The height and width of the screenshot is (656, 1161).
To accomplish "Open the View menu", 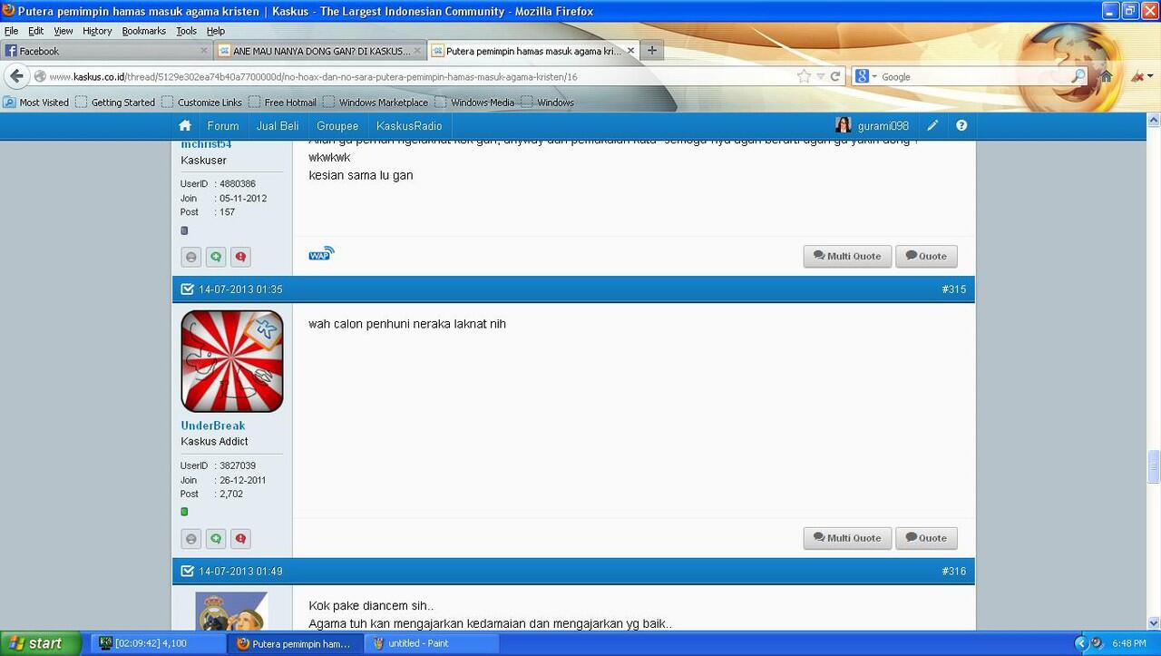I will [x=63, y=31].
